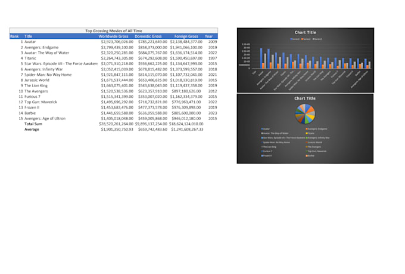Select The Avengers table cell in row 10
The width and height of the screenshot is (405, 274).
pos(36,91)
